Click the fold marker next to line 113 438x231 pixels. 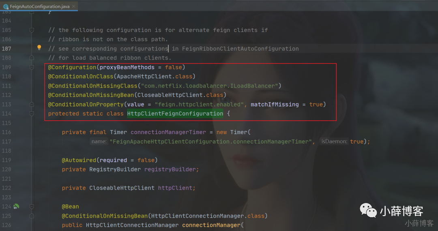click(32, 104)
